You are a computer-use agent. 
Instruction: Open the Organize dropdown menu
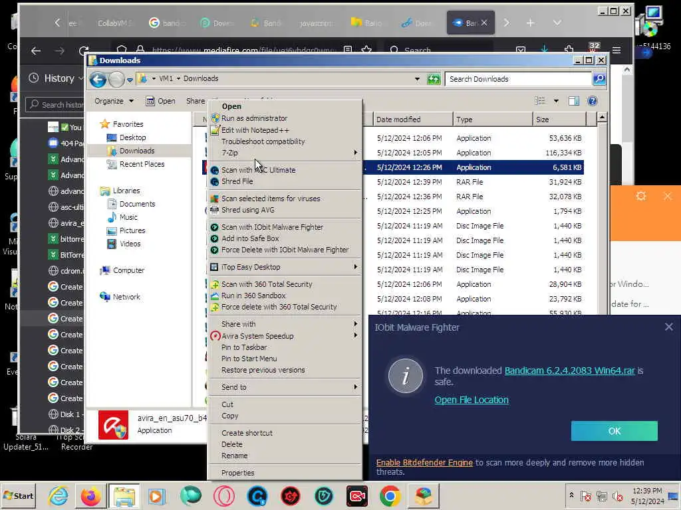[114, 101]
